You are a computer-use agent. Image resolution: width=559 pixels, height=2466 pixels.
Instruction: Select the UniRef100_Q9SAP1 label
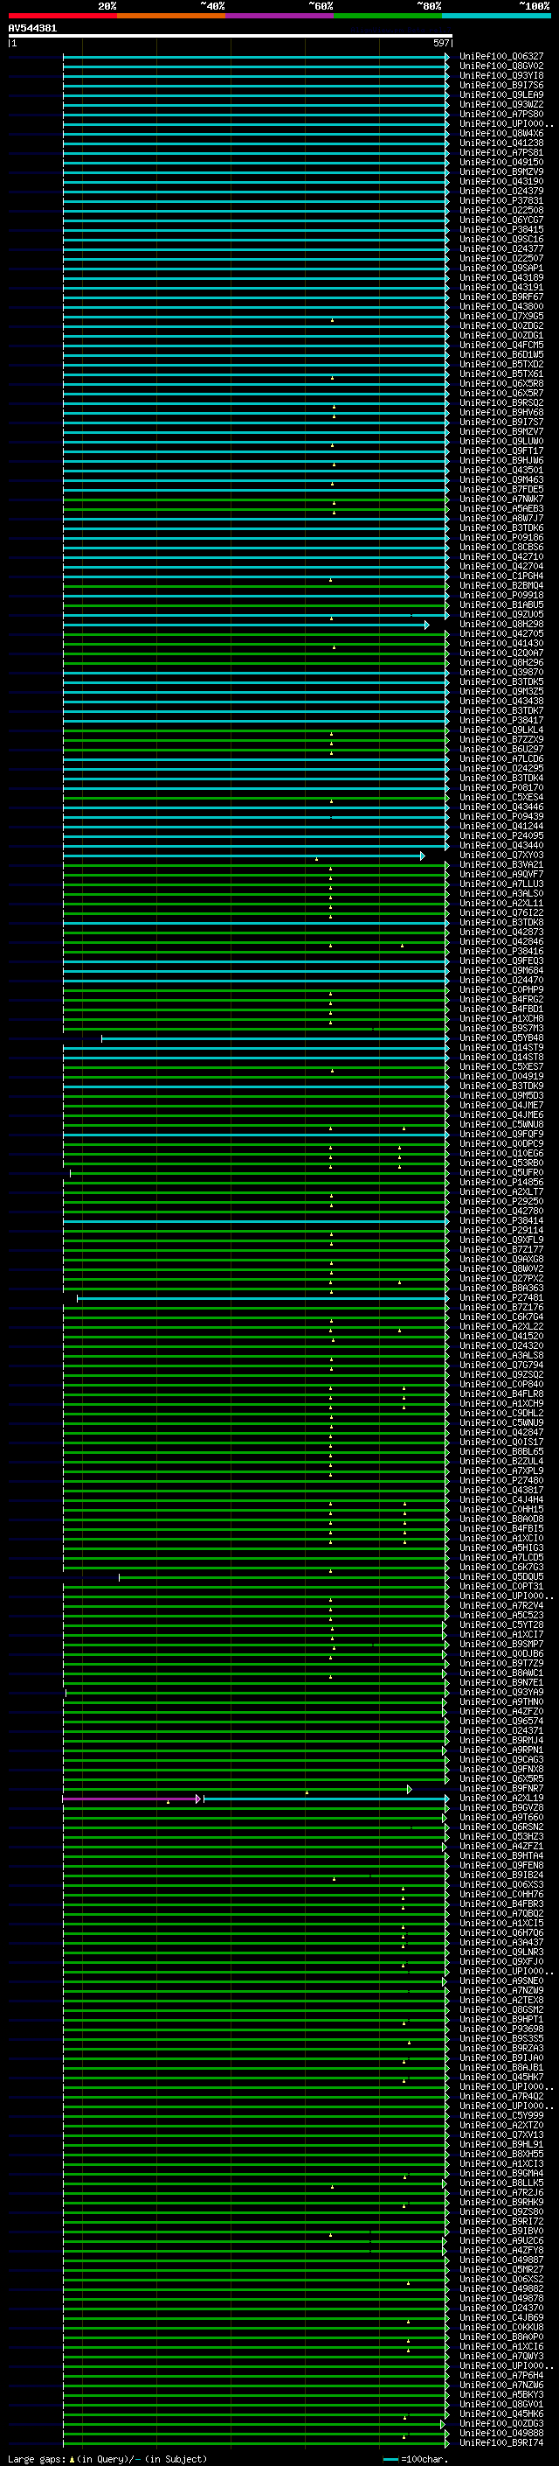501,269
